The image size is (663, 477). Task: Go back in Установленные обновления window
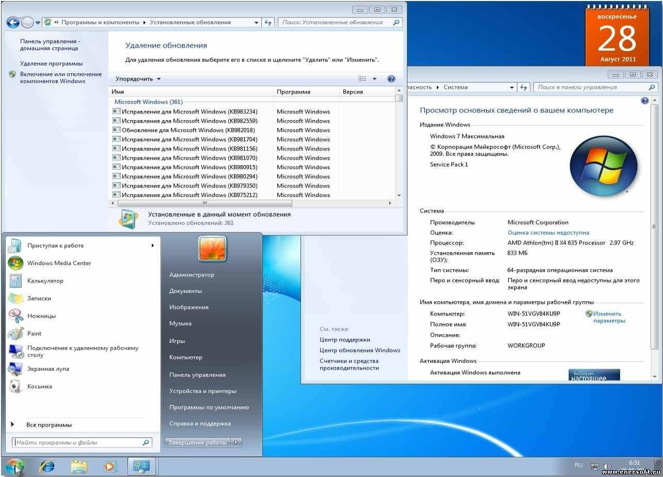[x=13, y=22]
